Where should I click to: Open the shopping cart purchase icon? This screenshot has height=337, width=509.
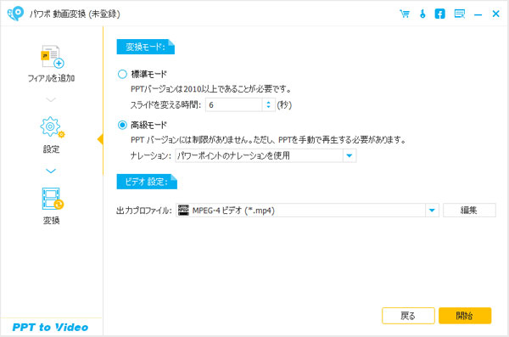(405, 14)
